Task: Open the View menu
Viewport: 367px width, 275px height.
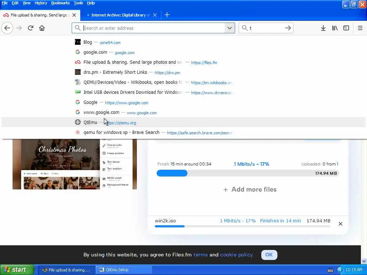Action: pos(27,3)
